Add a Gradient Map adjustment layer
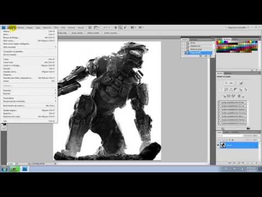This screenshot has width=262, height=197. tap(239, 96)
